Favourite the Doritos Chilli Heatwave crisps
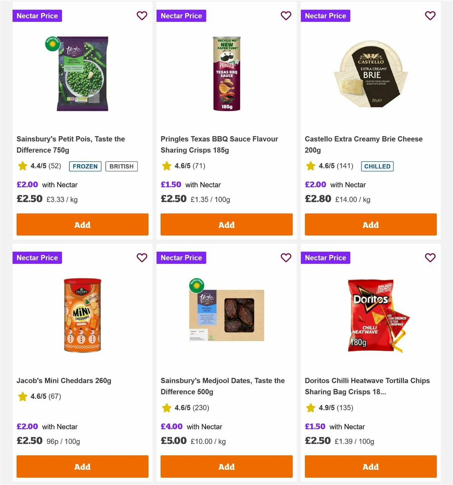The height and width of the screenshot is (485, 453). point(430,258)
